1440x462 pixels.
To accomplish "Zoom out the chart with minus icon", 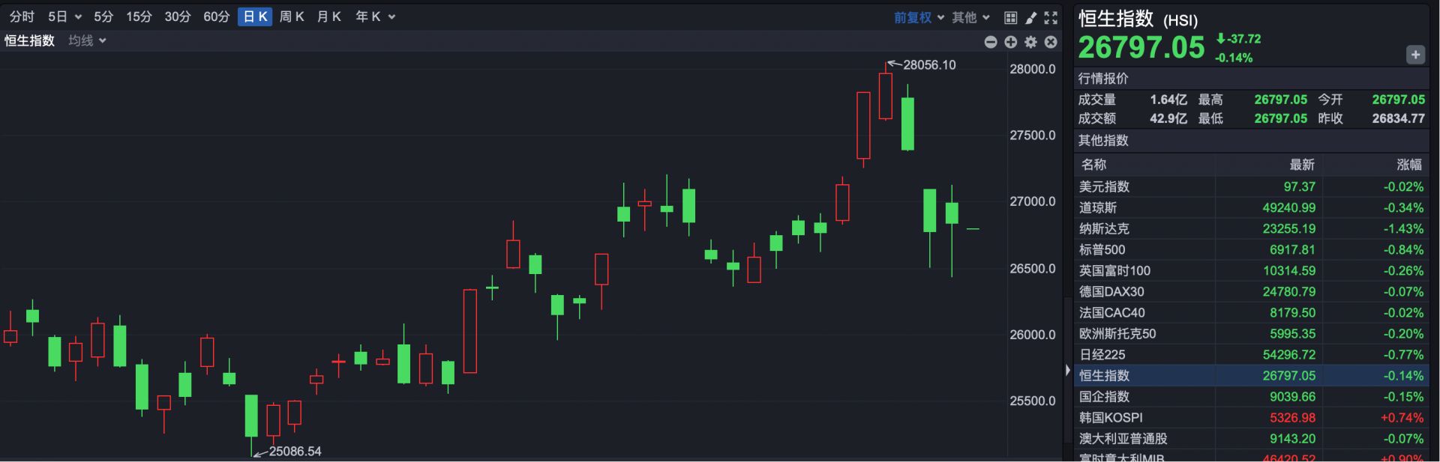I will click(x=990, y=42).
